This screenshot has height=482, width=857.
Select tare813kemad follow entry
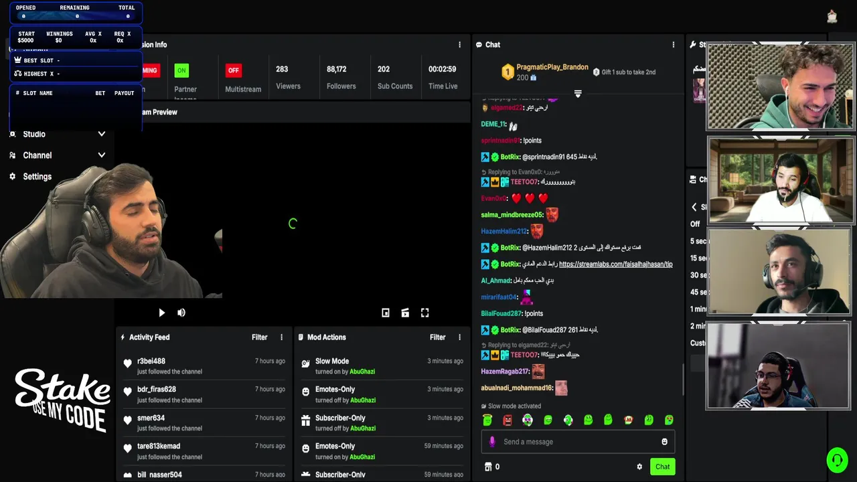click(204, 451)
